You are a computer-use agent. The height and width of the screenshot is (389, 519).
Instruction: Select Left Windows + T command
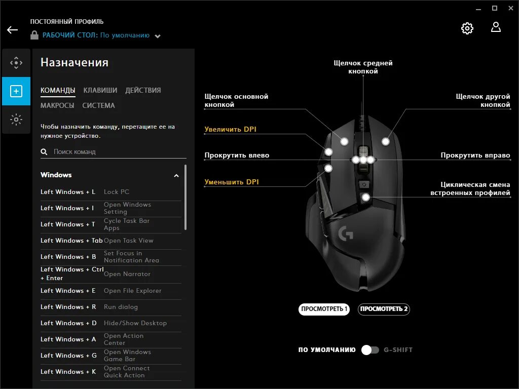(x=111, y=224)
